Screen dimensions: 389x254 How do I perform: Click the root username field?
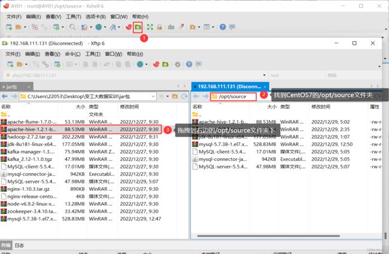[x=296, y=75]
